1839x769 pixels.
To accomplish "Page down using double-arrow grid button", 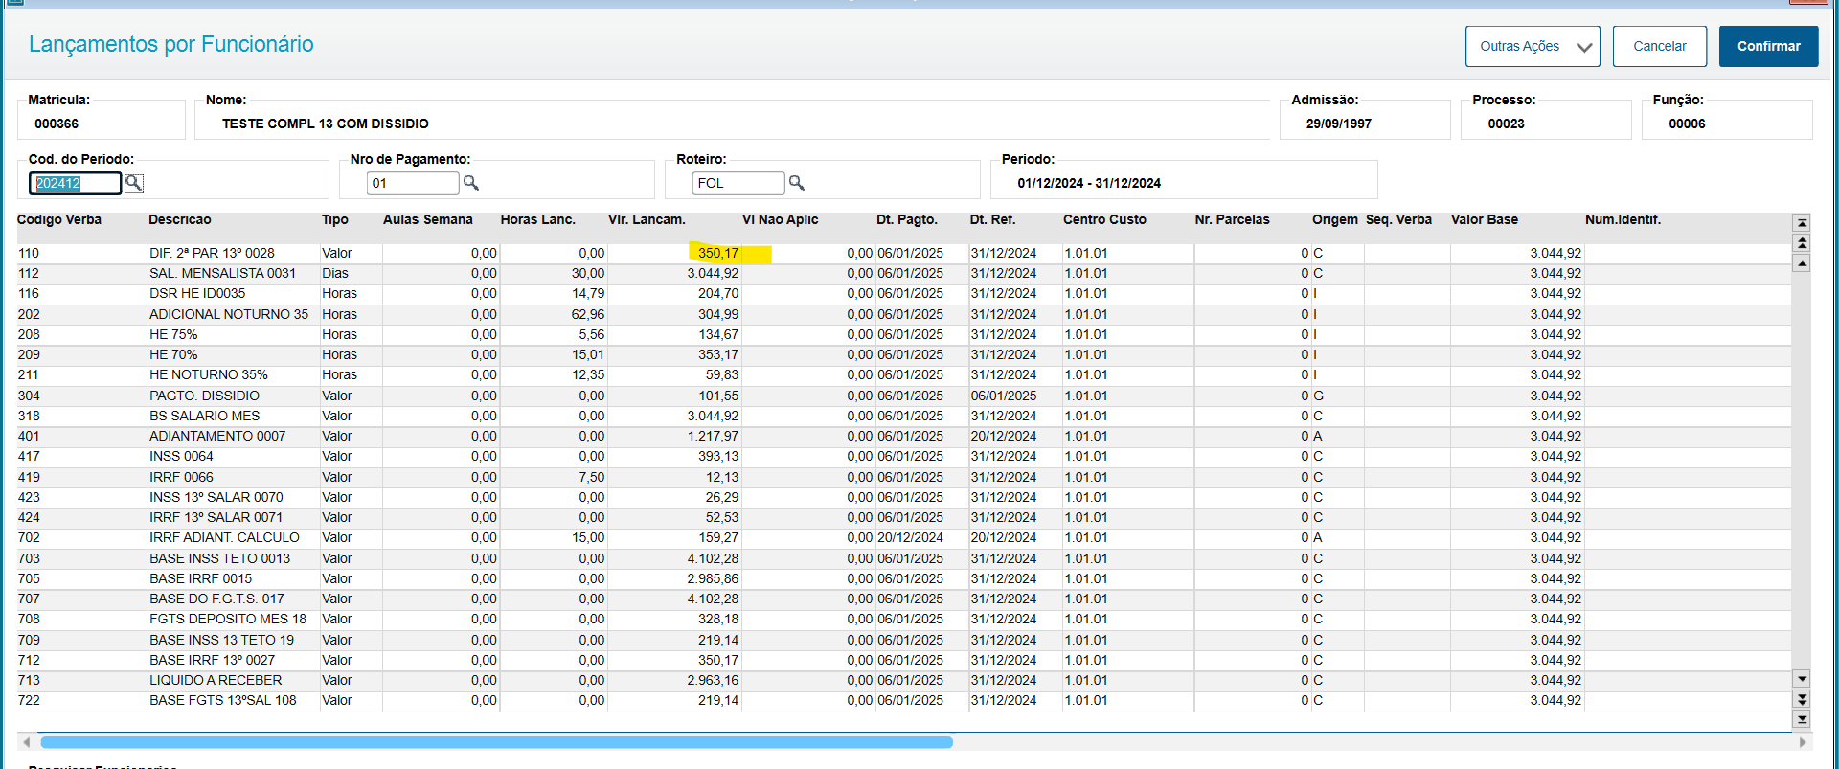I will (x=1802, y=699).
